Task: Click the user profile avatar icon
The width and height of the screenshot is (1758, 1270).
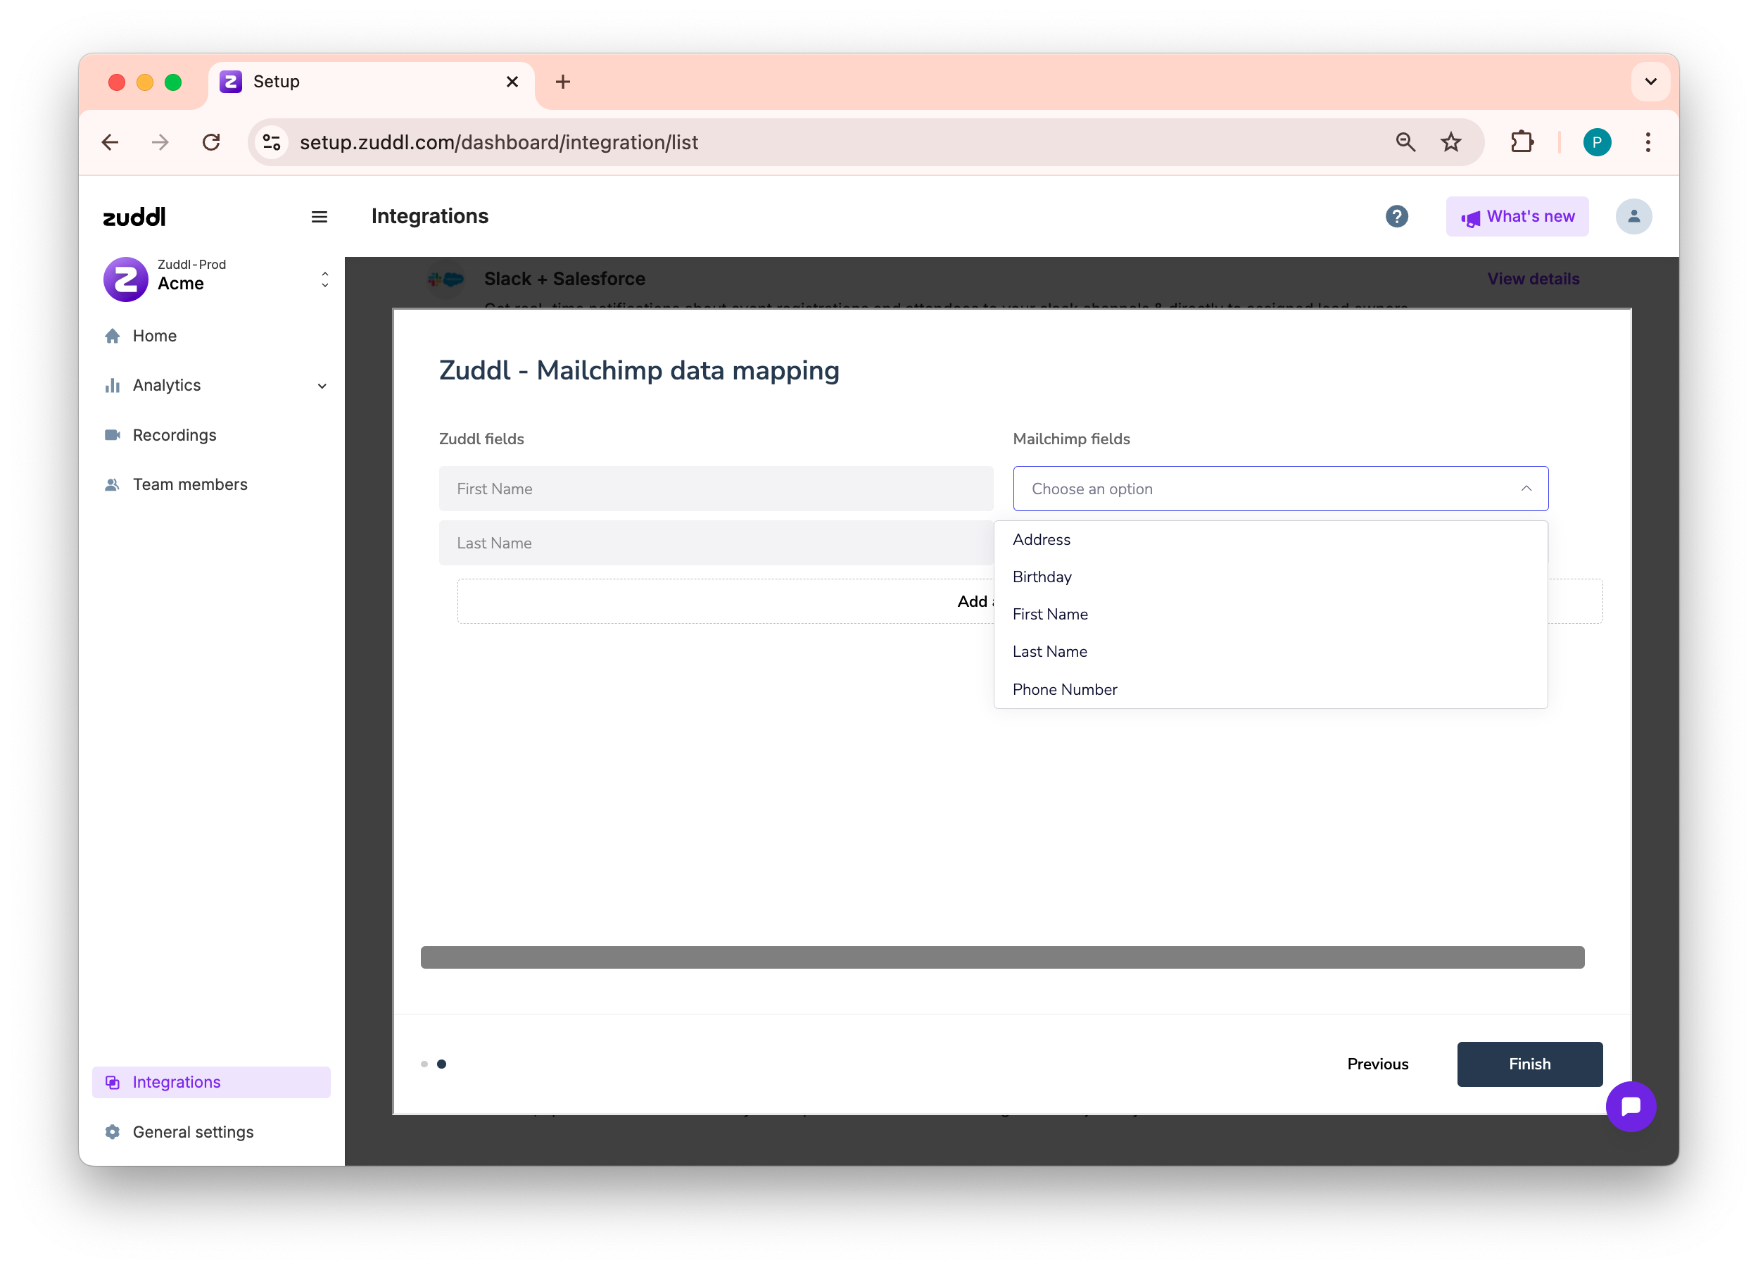Action: (x=1633, y=216)
